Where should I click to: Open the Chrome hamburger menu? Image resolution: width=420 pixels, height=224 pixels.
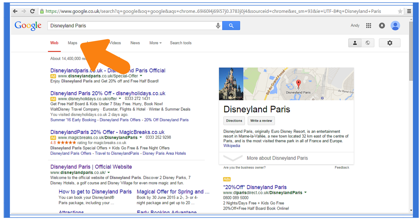point(409,11)
